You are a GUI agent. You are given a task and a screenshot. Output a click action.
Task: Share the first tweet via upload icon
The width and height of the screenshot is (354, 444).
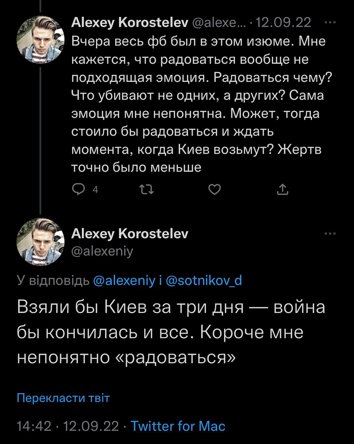[283, 189]
